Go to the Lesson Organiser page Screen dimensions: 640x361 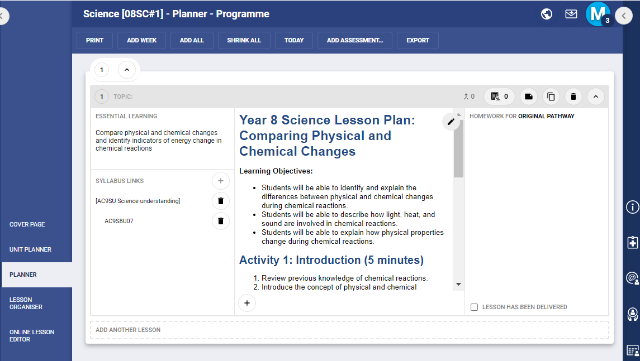26,303
